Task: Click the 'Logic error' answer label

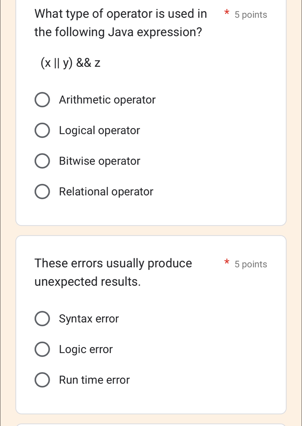Action: [86, 349]
